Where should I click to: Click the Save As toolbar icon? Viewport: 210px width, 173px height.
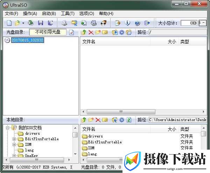[x=50, y=23]
